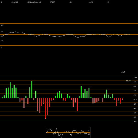Click the RSI axis label 100
The width and height of the screenshot is (138, 138).
2,25
